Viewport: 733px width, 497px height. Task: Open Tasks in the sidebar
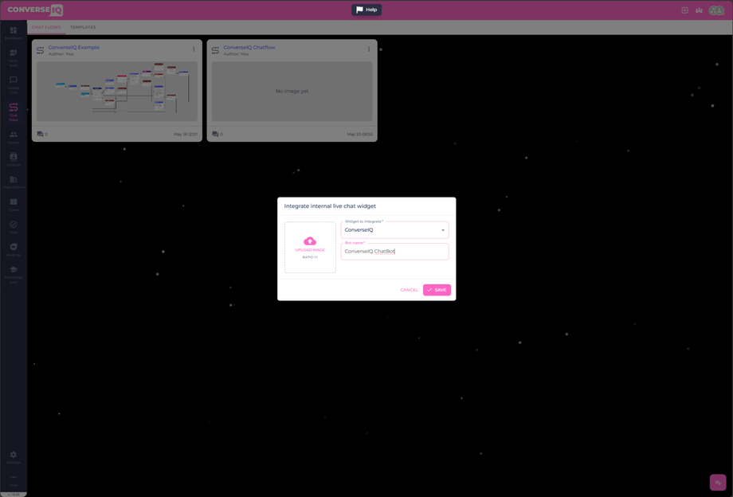point(13,227)
